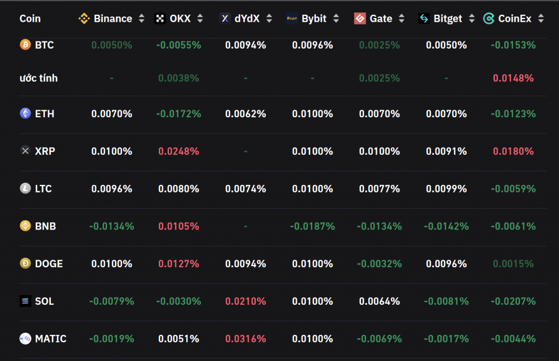Select estimated OKX rate 0.0038%
This screenshot has height=361, width=559.
[179, 78]
